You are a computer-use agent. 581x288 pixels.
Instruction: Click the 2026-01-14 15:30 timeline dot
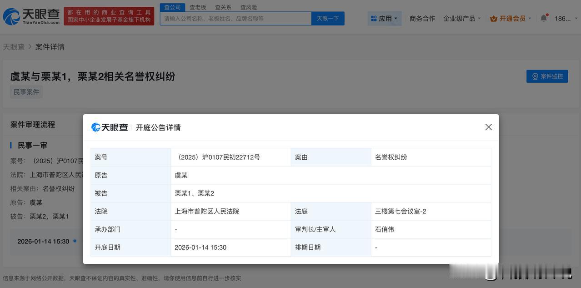75,241
